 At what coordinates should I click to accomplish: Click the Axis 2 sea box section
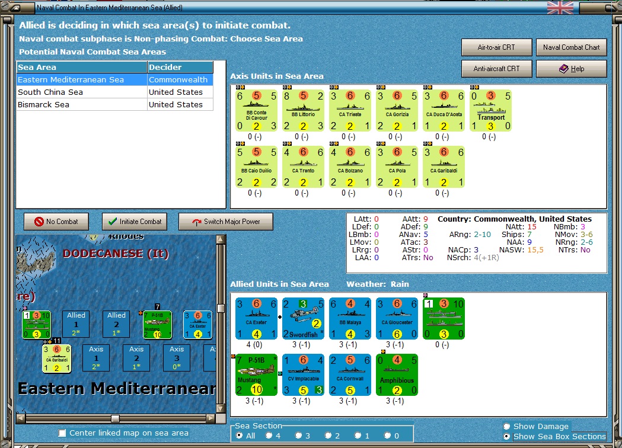[x=136, y=357]
